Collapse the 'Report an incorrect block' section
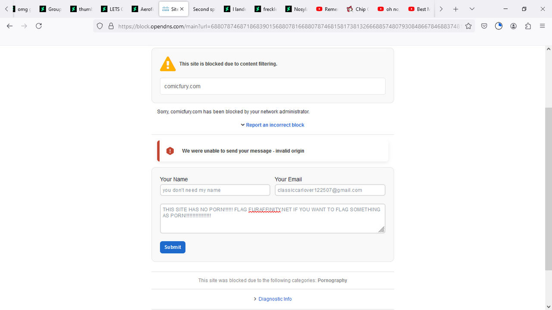This screenshot has width=552, height=310. click(x=273, y=125)
